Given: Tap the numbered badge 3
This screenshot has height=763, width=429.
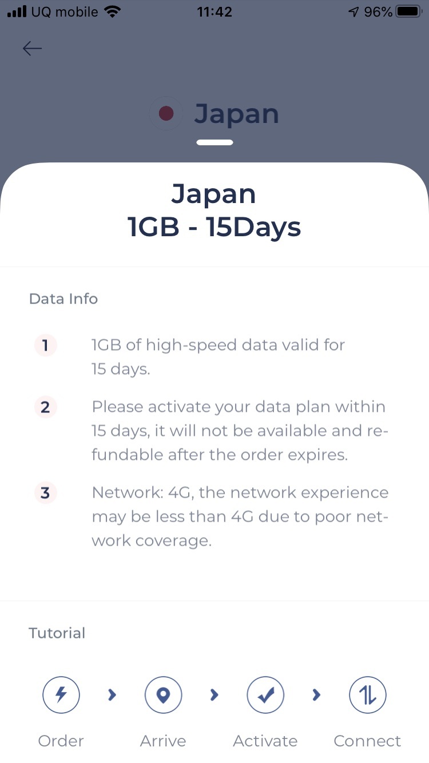Looking at the screenshot, I should pyautogui.click(x=45, y=493).
